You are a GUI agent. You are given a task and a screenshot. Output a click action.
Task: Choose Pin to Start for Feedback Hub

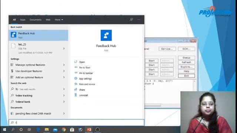click(85, 68)
